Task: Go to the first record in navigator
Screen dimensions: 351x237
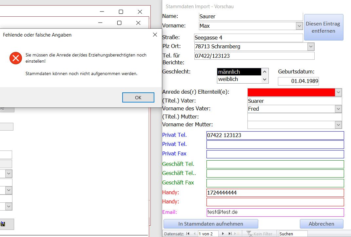Action: [x=188, y=234]
